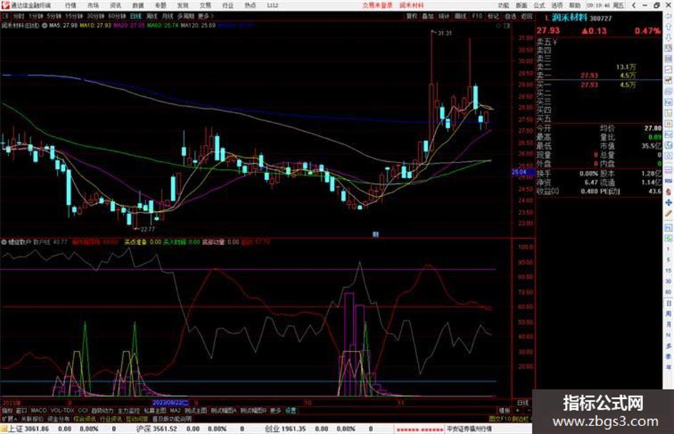The image size is (674, 434).
Task: Click the 日线 period selector at bottom right
Action: click(x=523, y=403)
